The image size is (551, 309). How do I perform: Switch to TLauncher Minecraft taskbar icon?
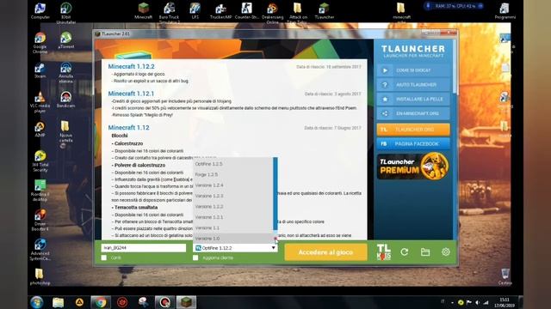186,302
